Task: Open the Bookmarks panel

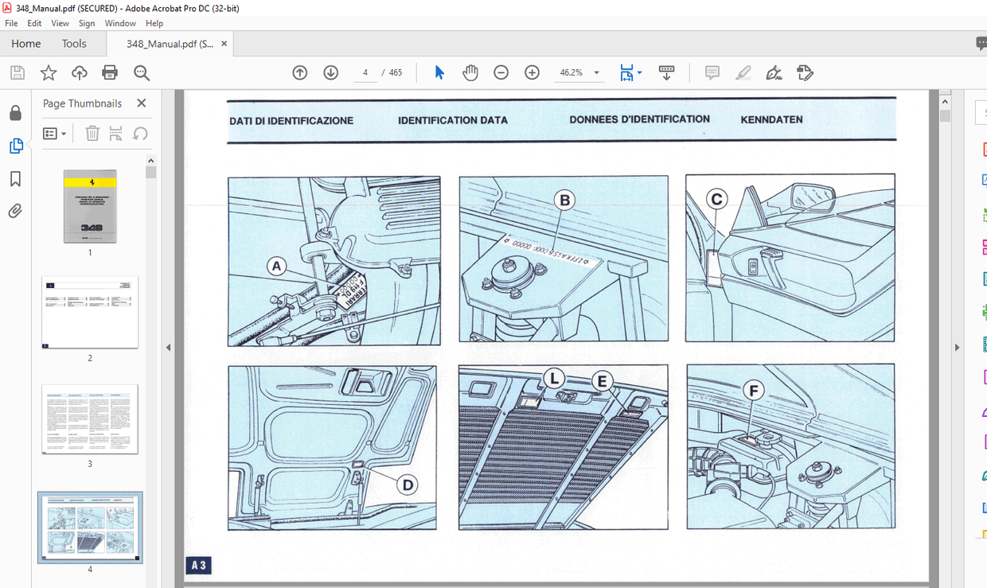Action: point(14,179)
